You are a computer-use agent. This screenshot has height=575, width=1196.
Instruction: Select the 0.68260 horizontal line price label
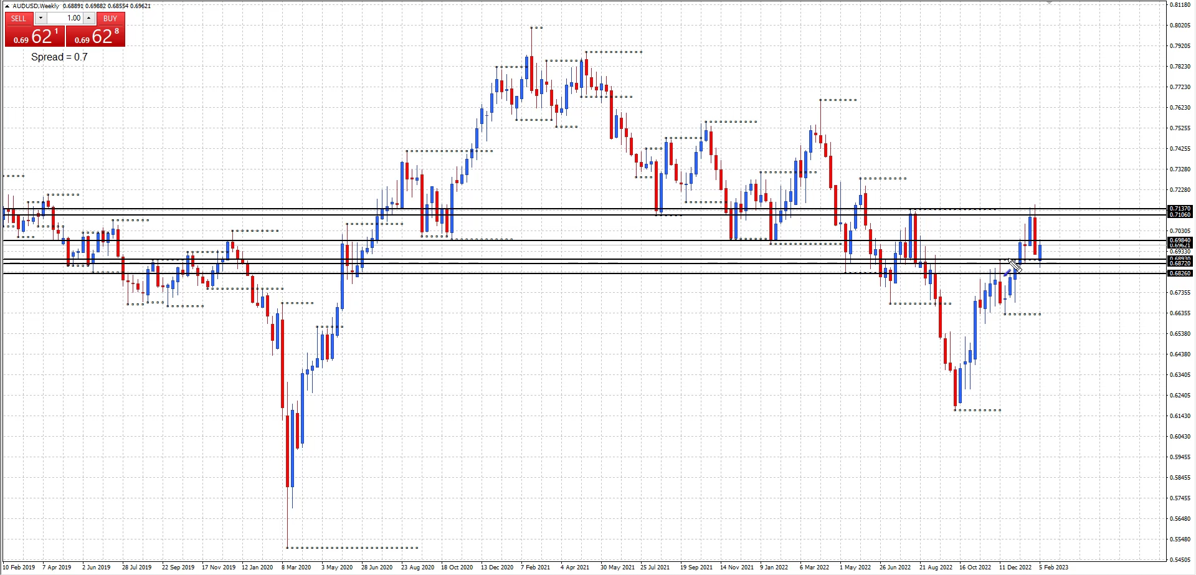click(x=1179, y=273)
